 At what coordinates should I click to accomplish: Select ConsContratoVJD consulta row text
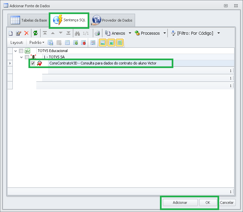click(103, 63)
